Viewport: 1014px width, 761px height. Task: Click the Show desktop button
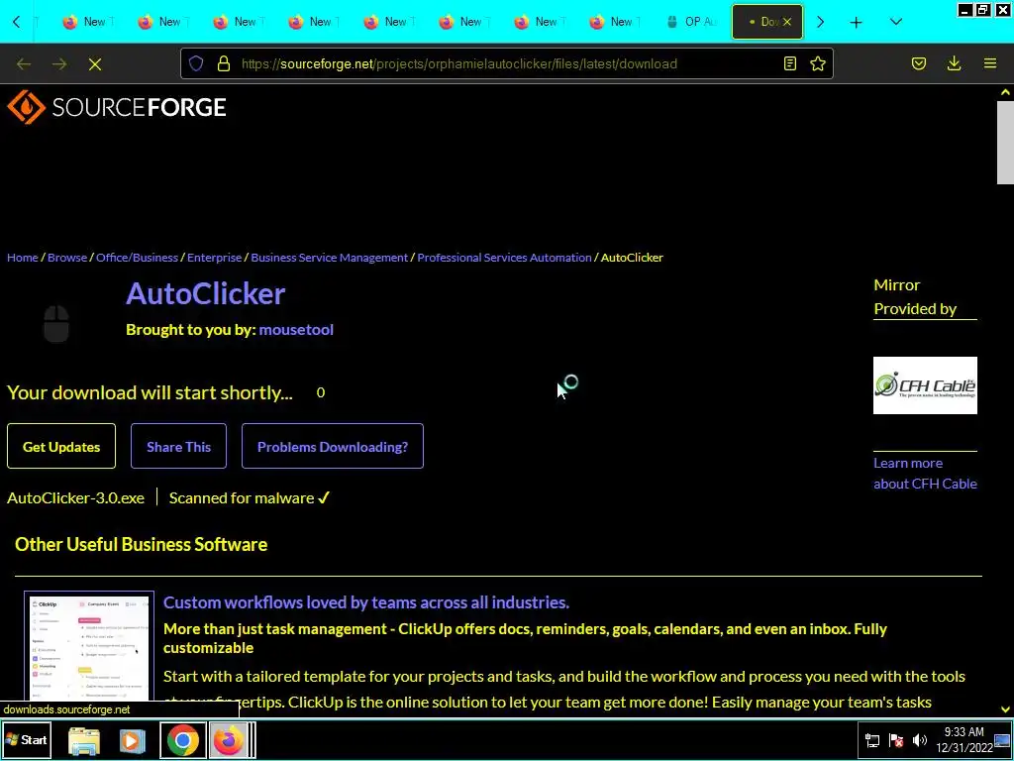pos(1002,740)
